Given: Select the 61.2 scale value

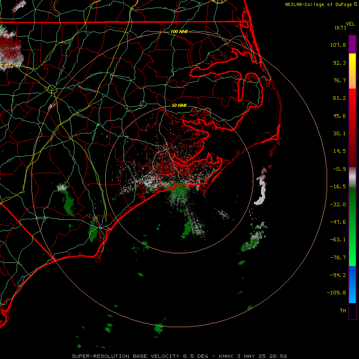Looking at the screenshot, I should pos(339,98).
